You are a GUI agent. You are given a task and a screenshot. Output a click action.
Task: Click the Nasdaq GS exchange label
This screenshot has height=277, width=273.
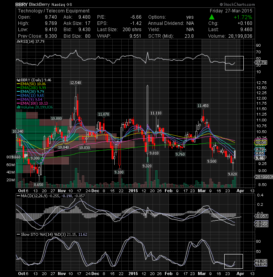pos(62,5)
